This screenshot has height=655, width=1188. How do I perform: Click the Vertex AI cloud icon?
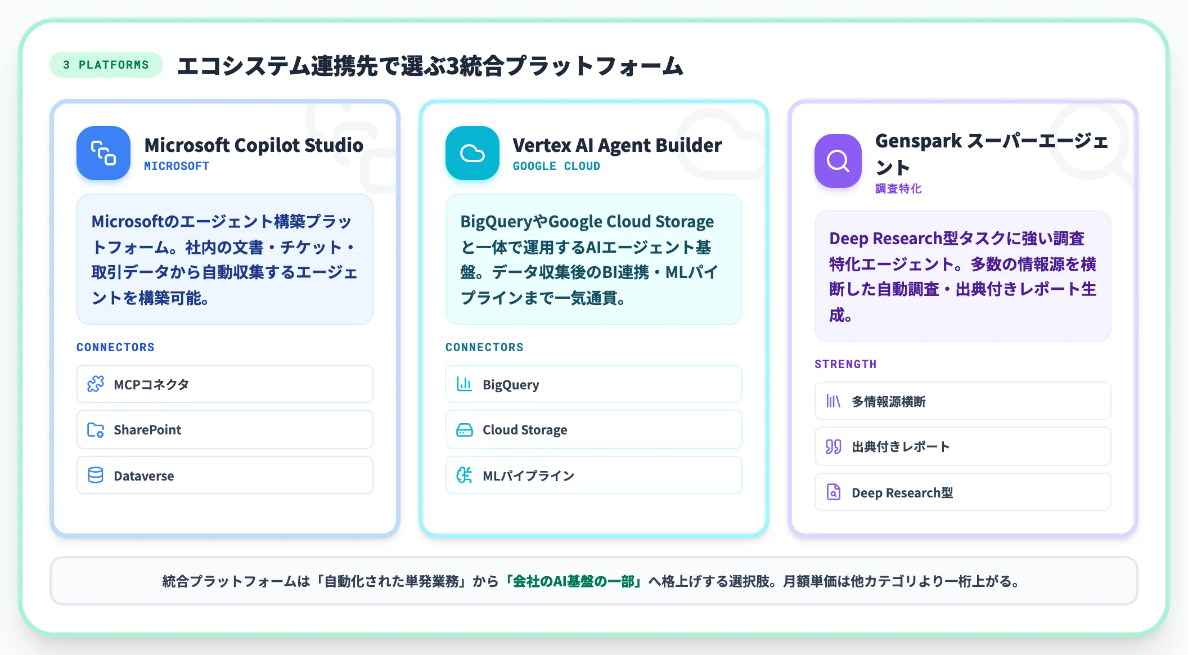(x=472, y=153)
